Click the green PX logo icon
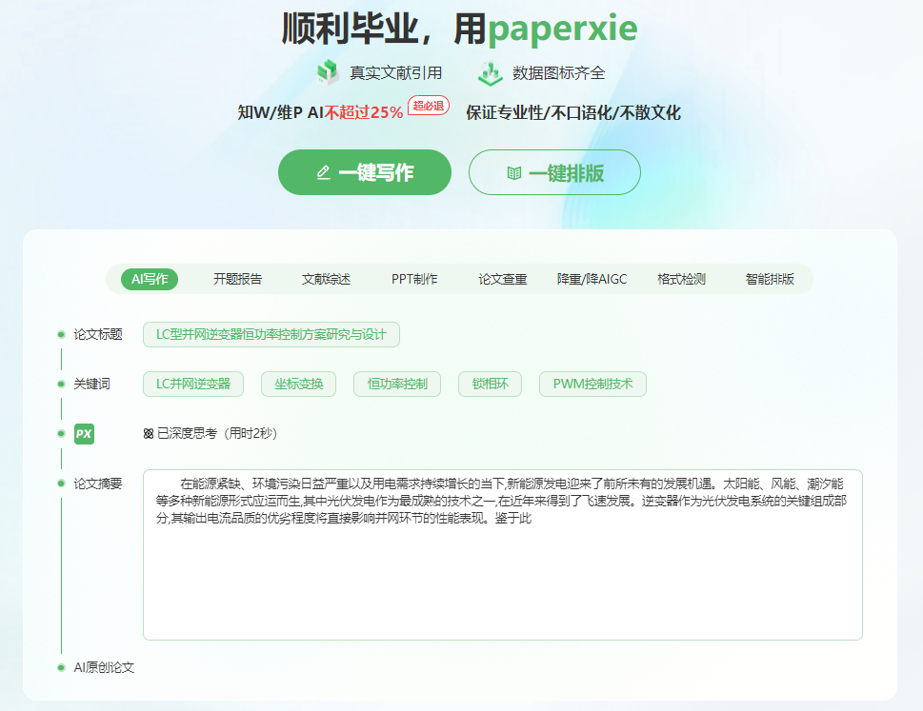The height and width of the screenshot is (711, 923). 84,434
